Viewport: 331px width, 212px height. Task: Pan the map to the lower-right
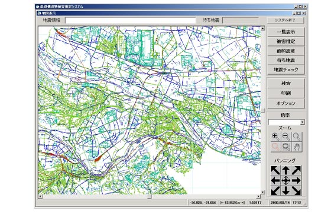click(x=296, y=191)
